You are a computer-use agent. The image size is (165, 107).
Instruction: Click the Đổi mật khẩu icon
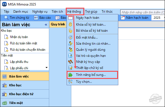(x=70, y=38)
